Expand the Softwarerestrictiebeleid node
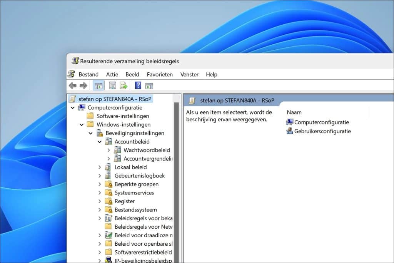 pyautogui.click(x=100, y=252)
